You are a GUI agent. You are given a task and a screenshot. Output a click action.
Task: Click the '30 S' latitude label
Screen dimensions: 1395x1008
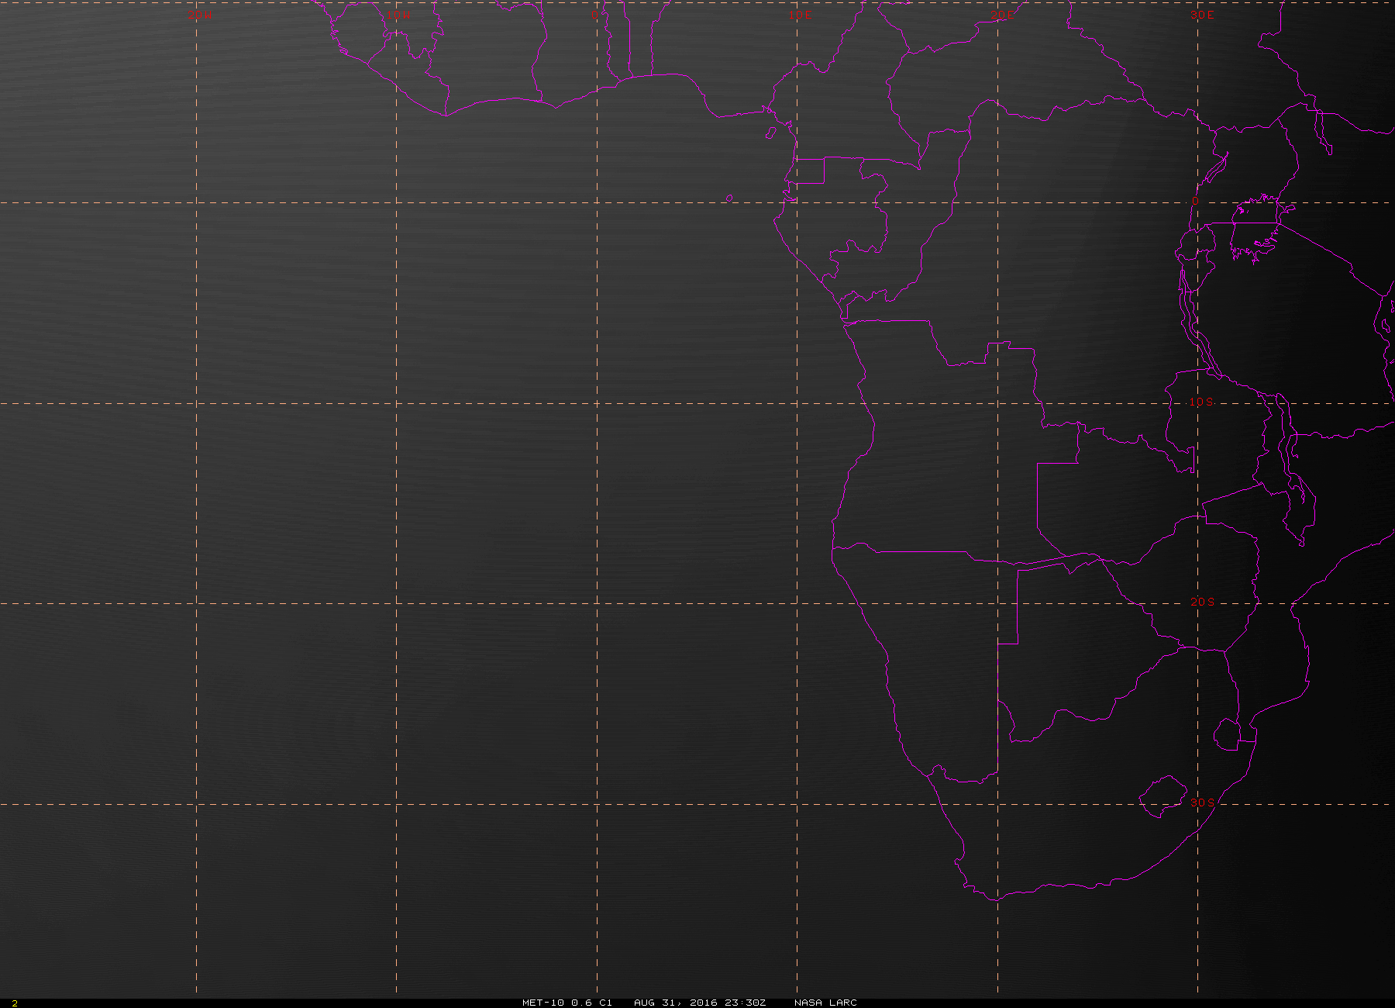[1203, 802]
